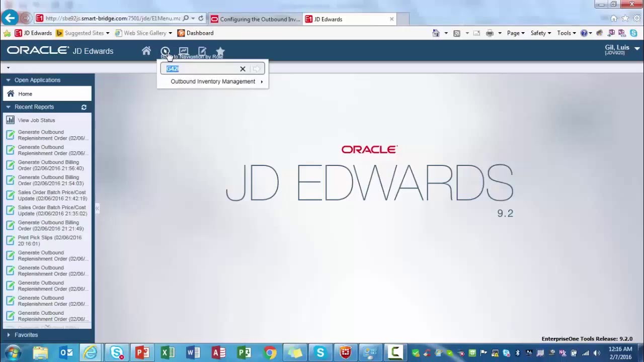Open Print Pick Slips 20:16:01 report

(49, 241)
